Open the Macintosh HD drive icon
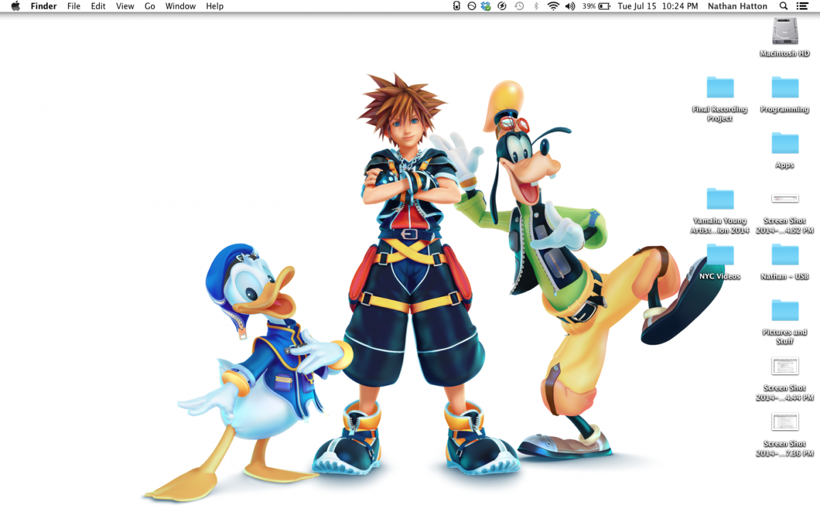Screen dimensions: 820x512 point(784,32)
